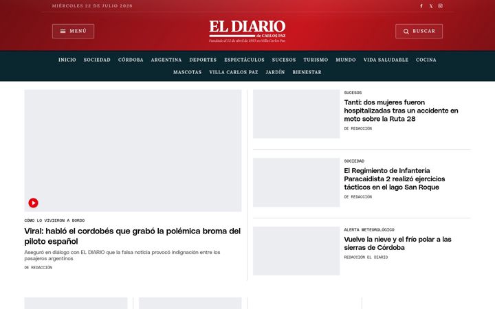The width and height of the screenshot is (495, 309).
Task: Click 'DE REDACCIÓN' byline under the Tanti story
Action: [x=358, y=128]
